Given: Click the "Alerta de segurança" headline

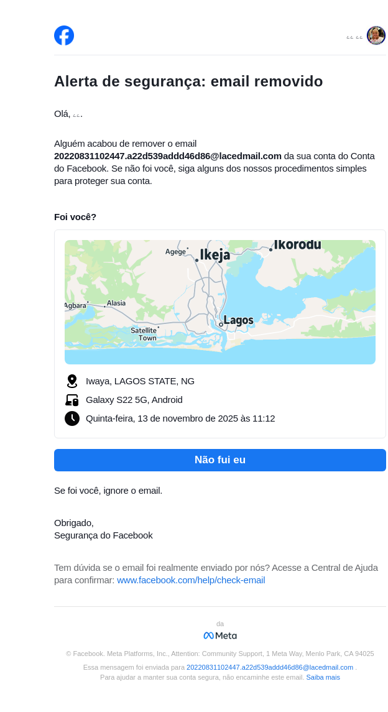Looking at the screenshot, I should (x=188, y=81).
